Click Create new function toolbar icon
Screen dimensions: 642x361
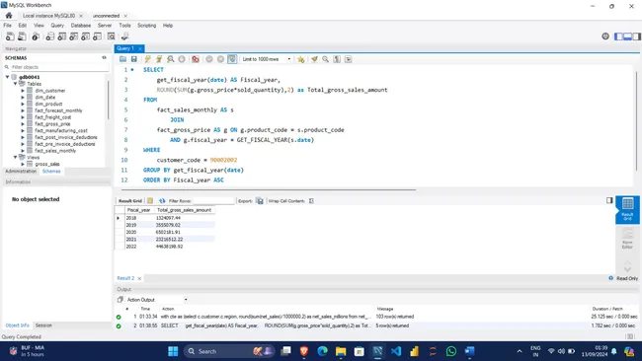tap(97, 36)
